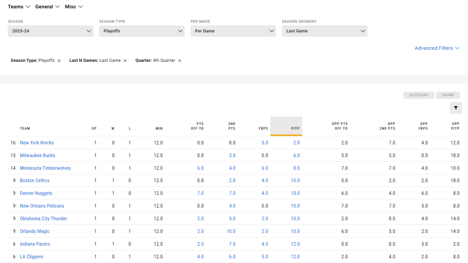Remove the Season Type: Playoffs filter chip

click(59, 61)
